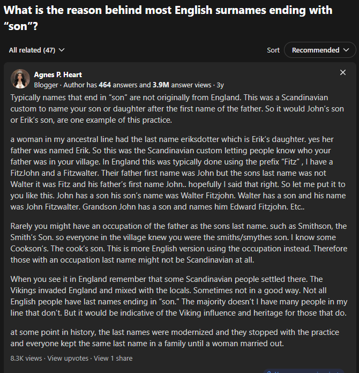The image size is (359, 373).
Task: Click the View upvotes link
Action: click(68, 358)
